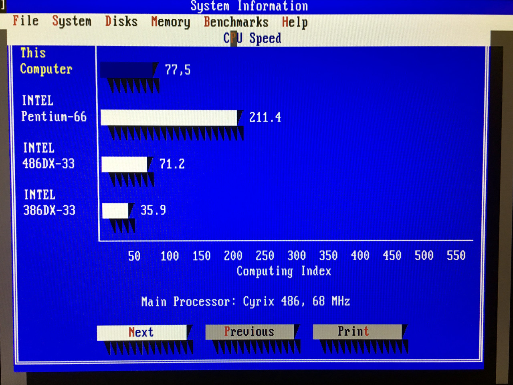
Task: Click the This Computer benchmark bar
Action: 127,70
